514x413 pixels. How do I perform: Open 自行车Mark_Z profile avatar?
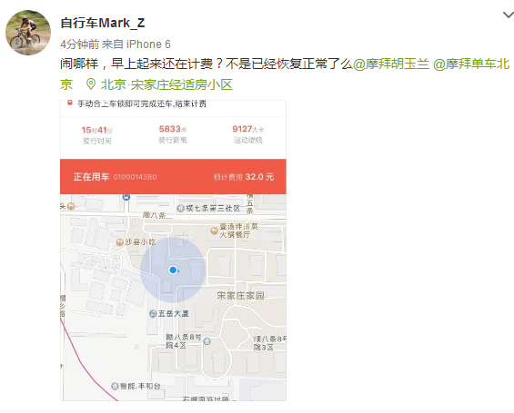(28, 33)
